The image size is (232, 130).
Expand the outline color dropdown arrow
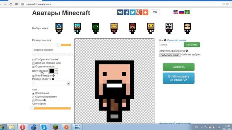[x=56, y=71]
